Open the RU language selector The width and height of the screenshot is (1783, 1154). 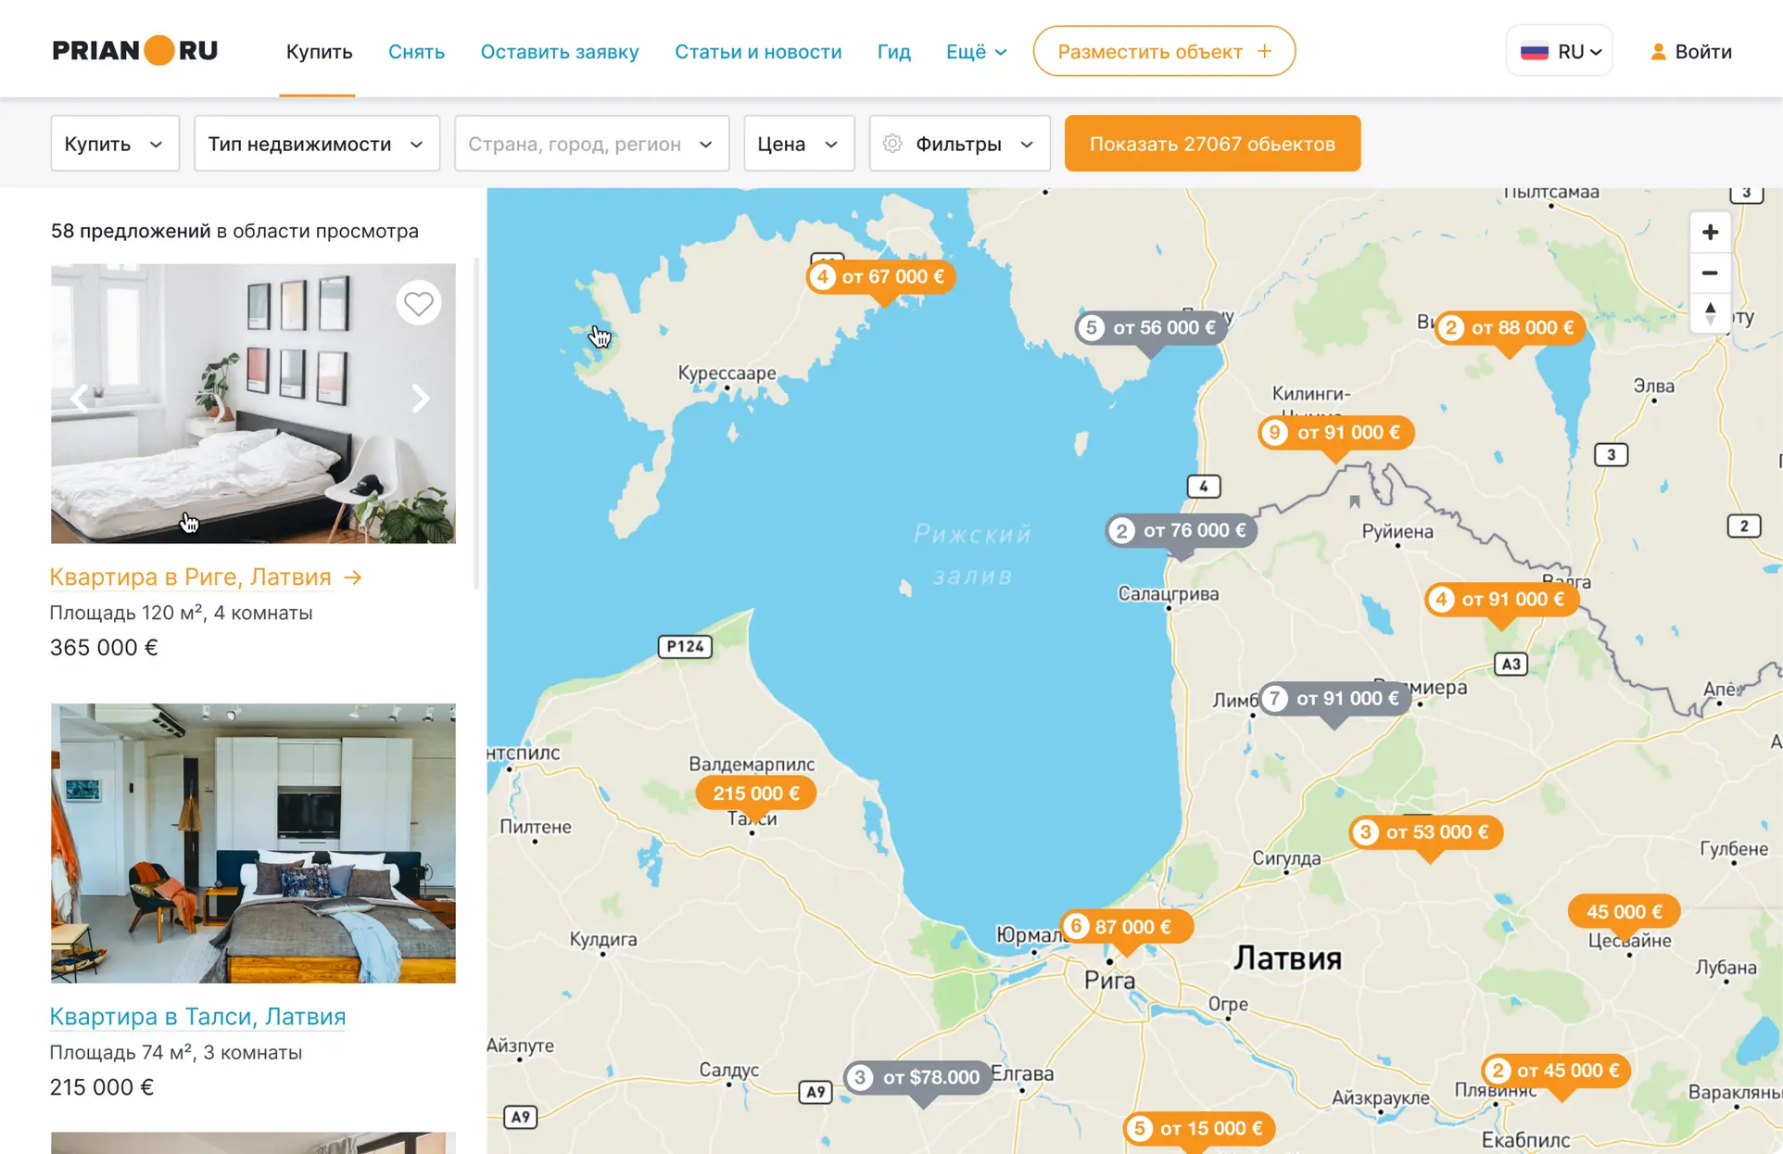pyautogui.click(x=1561, y=52)
